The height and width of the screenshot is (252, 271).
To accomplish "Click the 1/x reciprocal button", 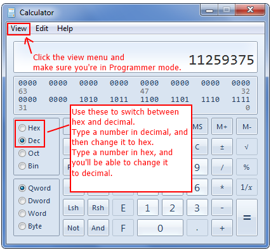I will [247, 187].
